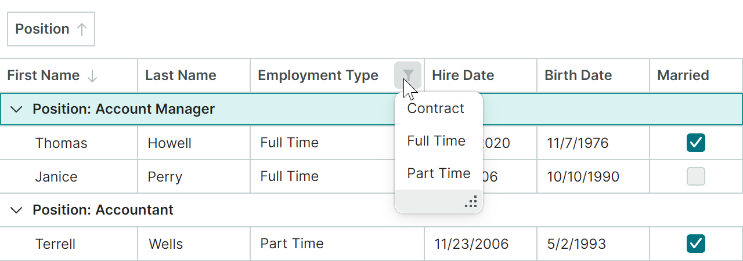This screenshot has width=743, height=261.
Task: Sort by Last Name column header
Action: point(181,75)
